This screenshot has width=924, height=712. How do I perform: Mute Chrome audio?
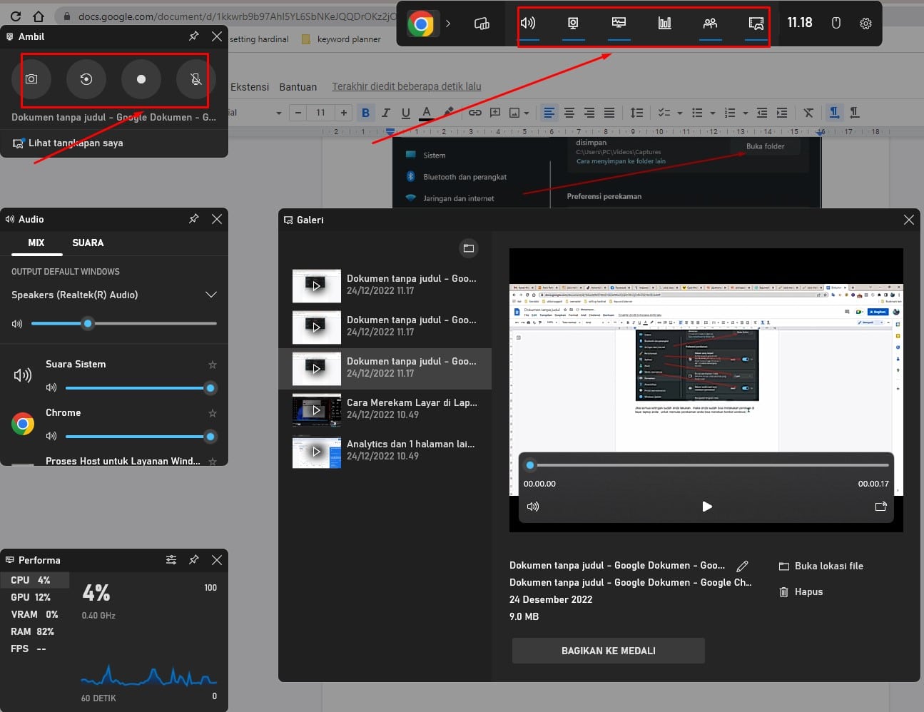tap(51, 436)
